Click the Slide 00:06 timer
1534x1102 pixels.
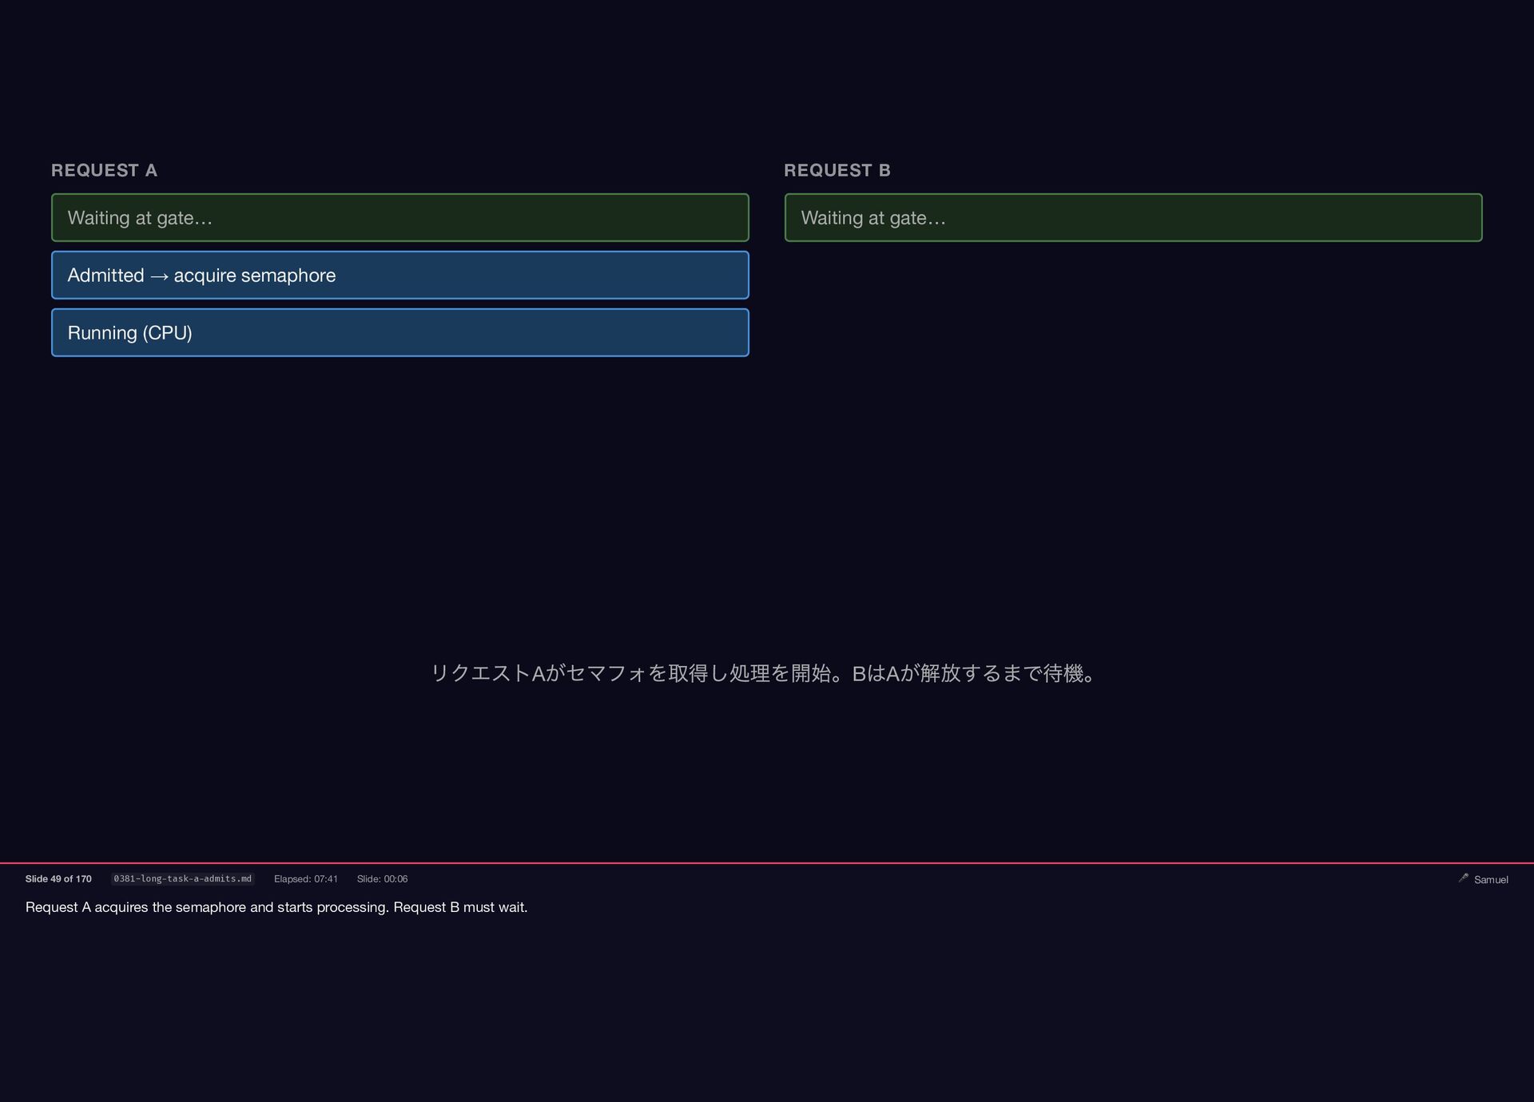pos(382,878)
